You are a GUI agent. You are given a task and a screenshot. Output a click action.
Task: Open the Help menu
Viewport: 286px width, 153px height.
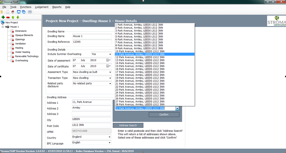(x=68, y=7)
